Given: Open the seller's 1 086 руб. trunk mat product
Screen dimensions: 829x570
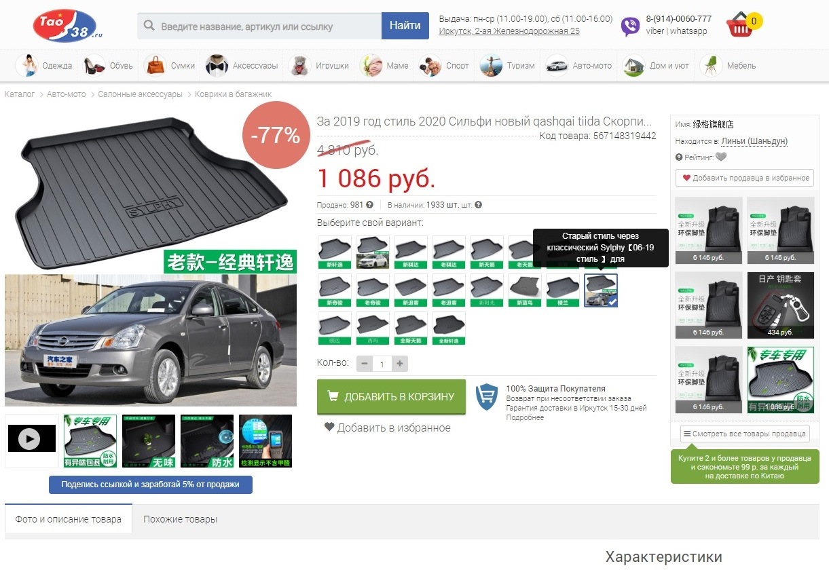Looking at the screenshot, I should (x=781, y=380).
